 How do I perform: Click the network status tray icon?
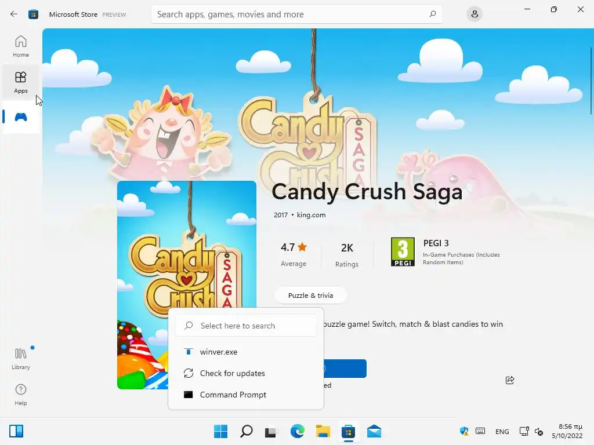pyautogui.click(x=524, y=431)
